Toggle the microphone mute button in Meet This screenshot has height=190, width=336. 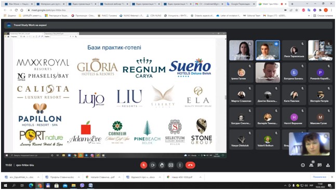[x=144, y=165]
